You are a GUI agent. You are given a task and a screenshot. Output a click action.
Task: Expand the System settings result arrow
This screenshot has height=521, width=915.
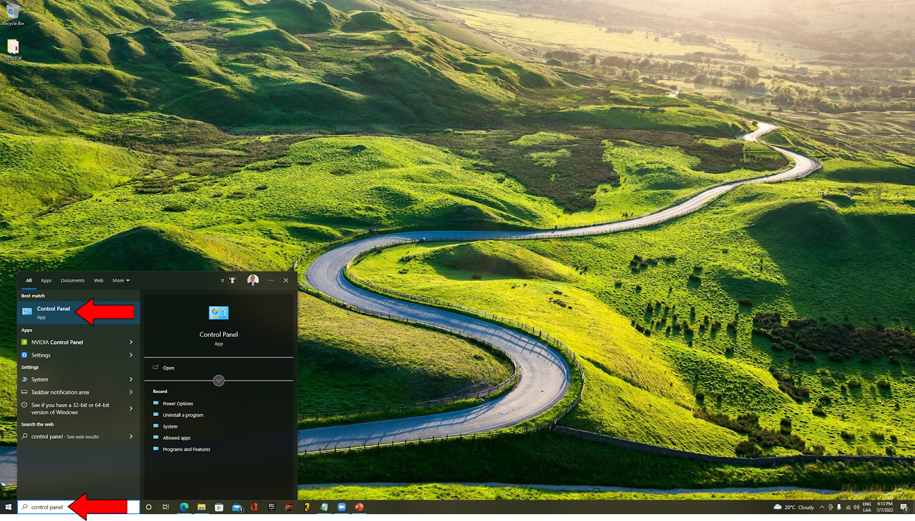pos(131,379)
